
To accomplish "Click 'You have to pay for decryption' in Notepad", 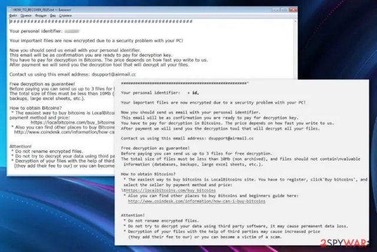I will pos(108,60).
